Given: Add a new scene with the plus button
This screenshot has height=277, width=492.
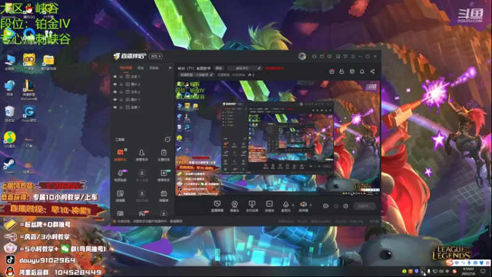Looking at the screenshot, I should (170, 68).
